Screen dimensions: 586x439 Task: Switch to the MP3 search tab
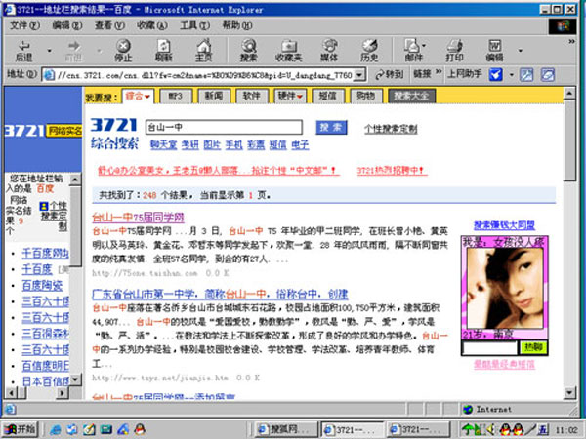click(176, 97)
